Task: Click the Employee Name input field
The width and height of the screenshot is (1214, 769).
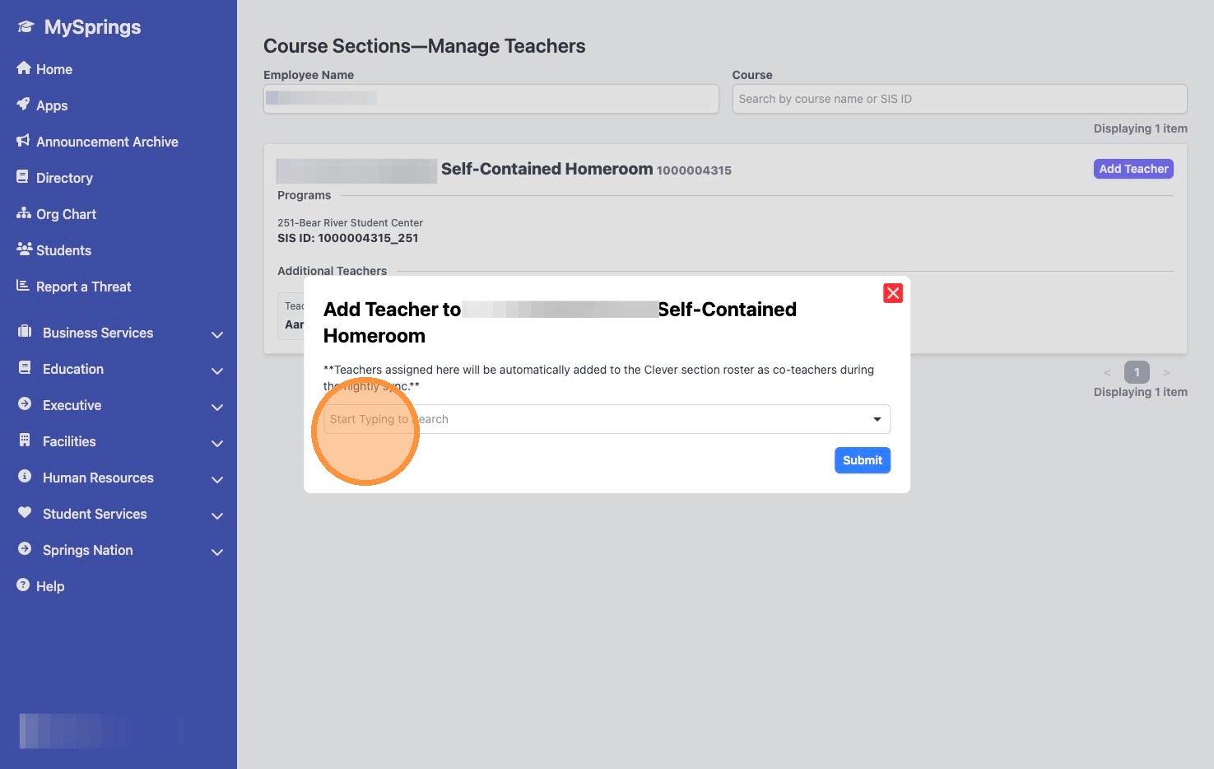Action: [x=491, y=99]
